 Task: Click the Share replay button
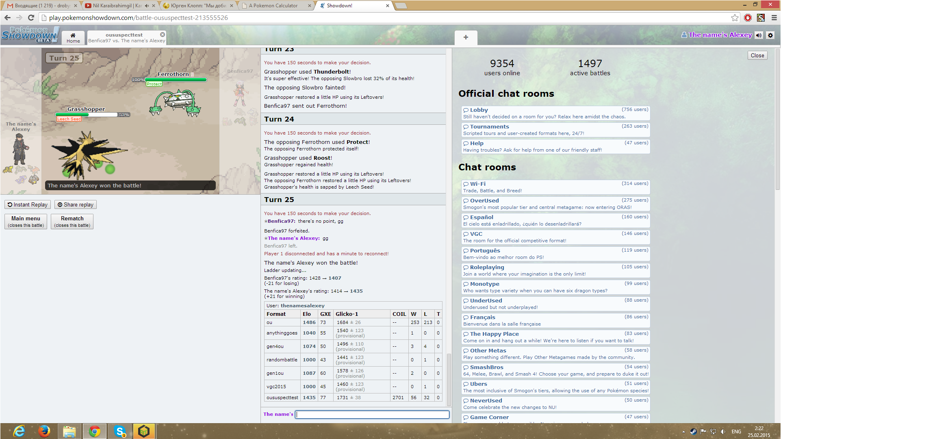point(76,205)
